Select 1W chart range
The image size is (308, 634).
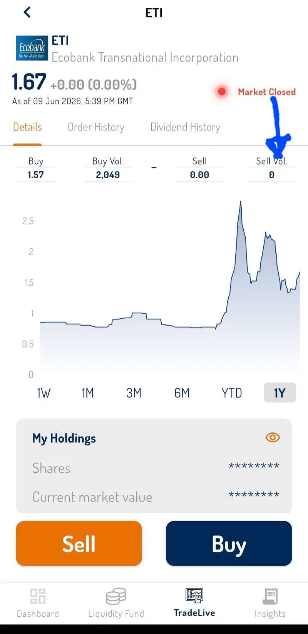click(x=44, y=393)
